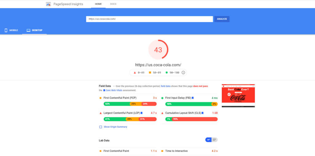The height and width of the screenshot is (156, 315).
Task: Click the First Input Delay (FID) label
Action: tap(178, 98)
